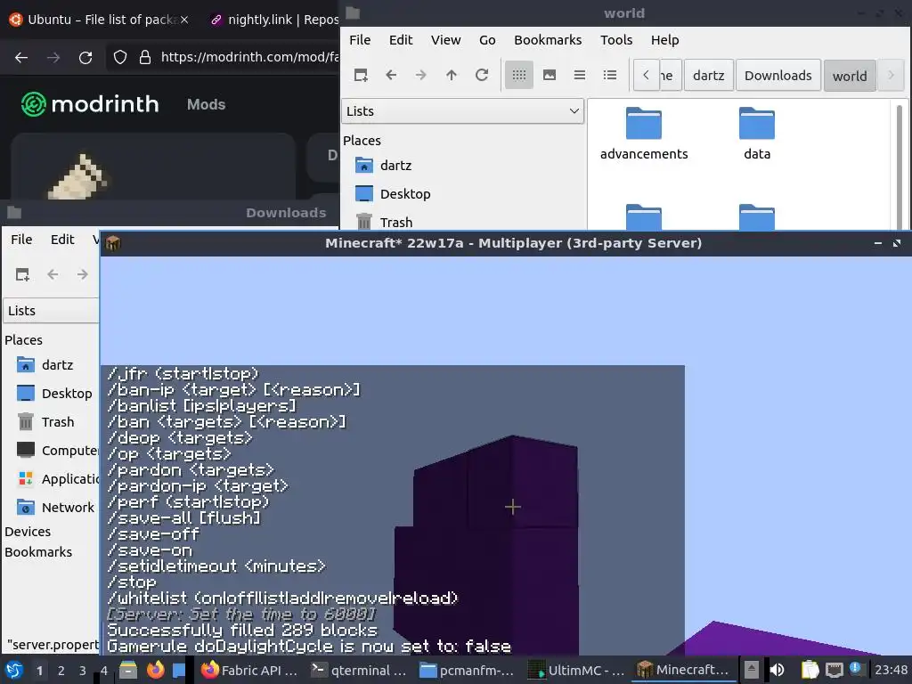Viewport: 912px width, 684px height.
Task: Go up to the parent folder in the world window
Action: pos(451,75)
